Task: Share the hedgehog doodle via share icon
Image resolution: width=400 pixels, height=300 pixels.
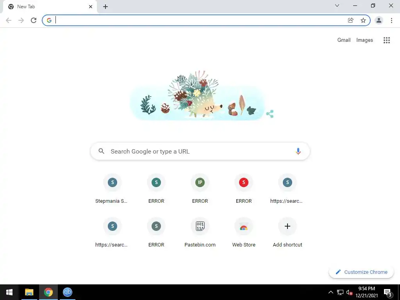Action: coord(270,114)
